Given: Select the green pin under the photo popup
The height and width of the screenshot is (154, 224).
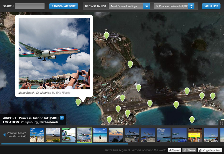Looking at the screenshot, I should coord(78,102).
